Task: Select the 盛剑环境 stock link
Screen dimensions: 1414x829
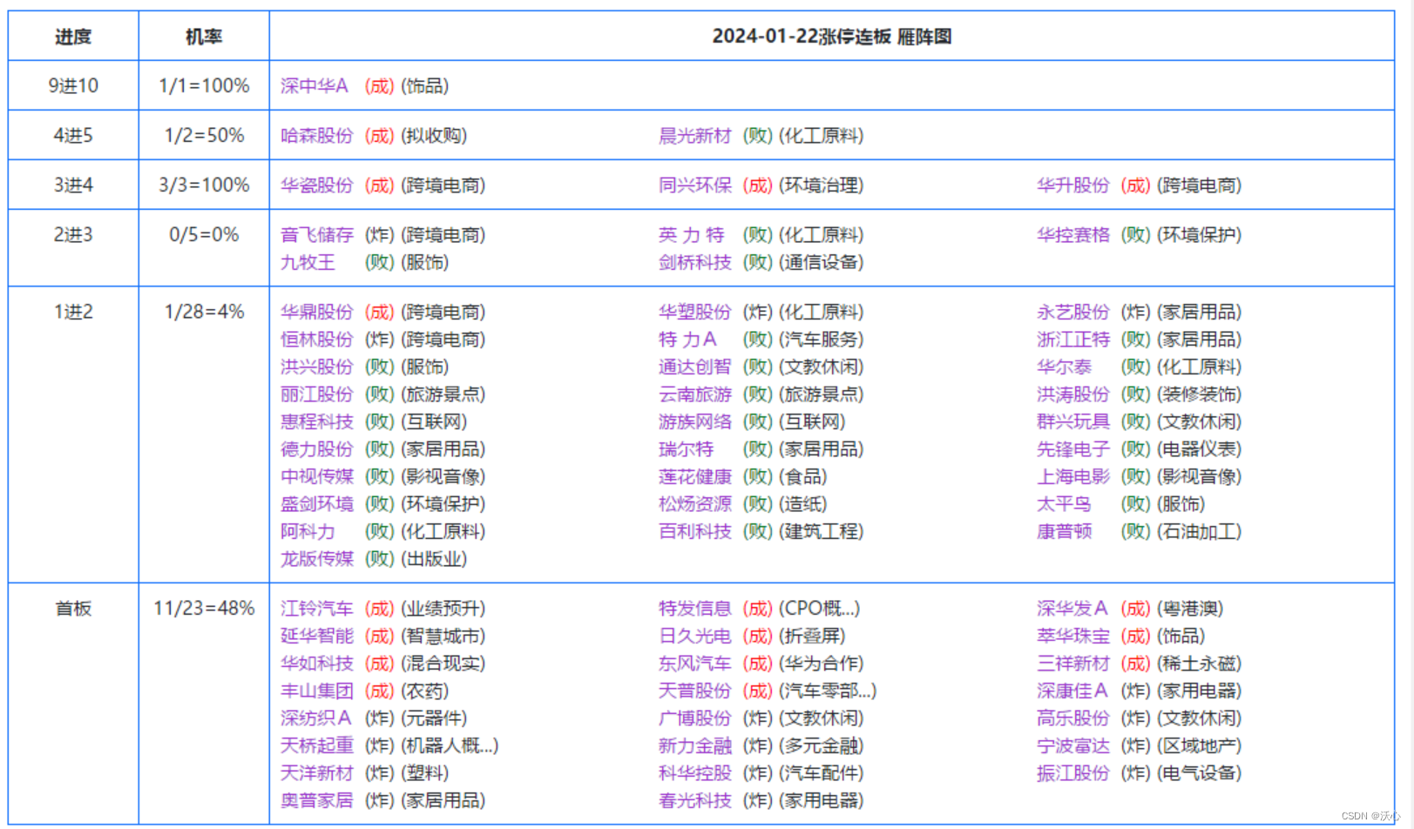Action: (x=317, y=504)
